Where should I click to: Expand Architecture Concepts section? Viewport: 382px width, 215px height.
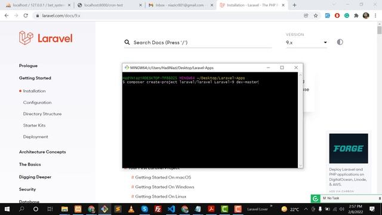tap(42, 152)
